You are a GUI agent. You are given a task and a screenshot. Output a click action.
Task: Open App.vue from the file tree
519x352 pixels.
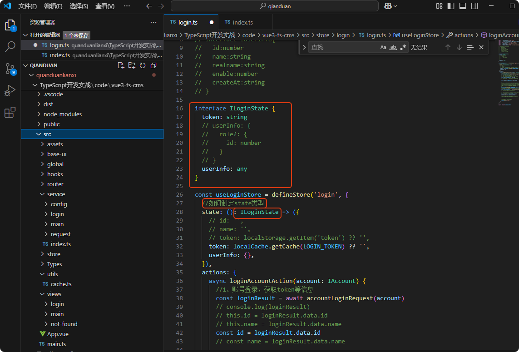pyautogui.click(x=58, y=334)
